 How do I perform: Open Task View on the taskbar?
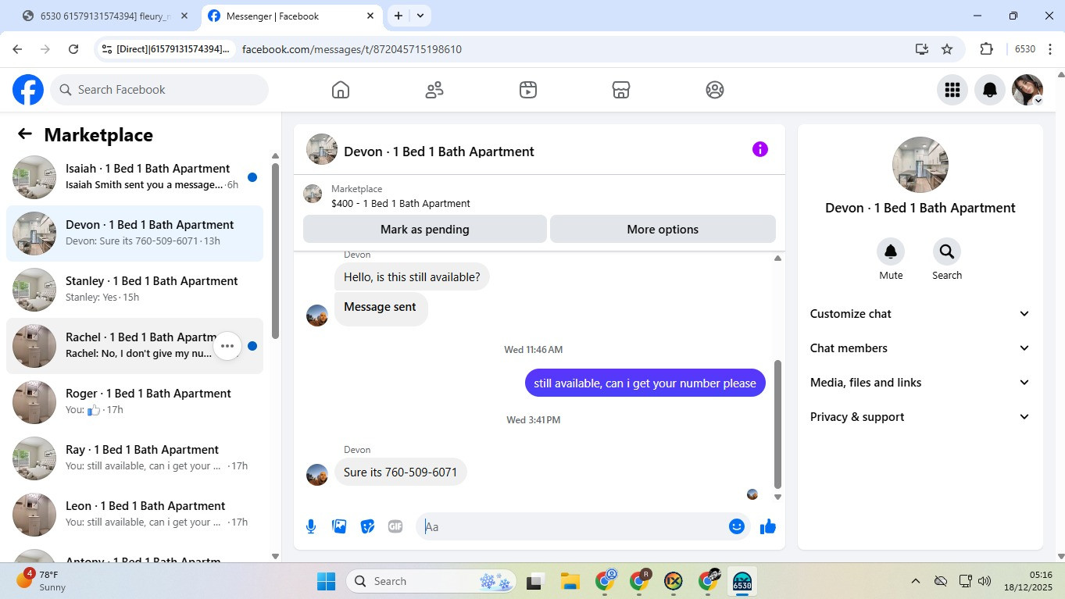pos(534,581)
